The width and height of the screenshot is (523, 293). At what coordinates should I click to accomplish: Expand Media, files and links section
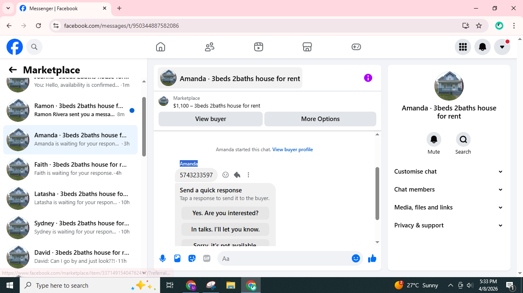click(x=449, y=207)
